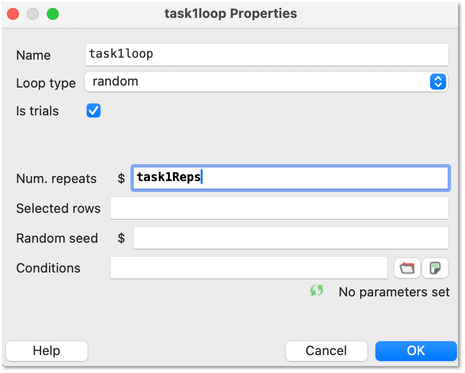
Task: Click the dollar sign beside Num. repeats
Action: [121, 179]
